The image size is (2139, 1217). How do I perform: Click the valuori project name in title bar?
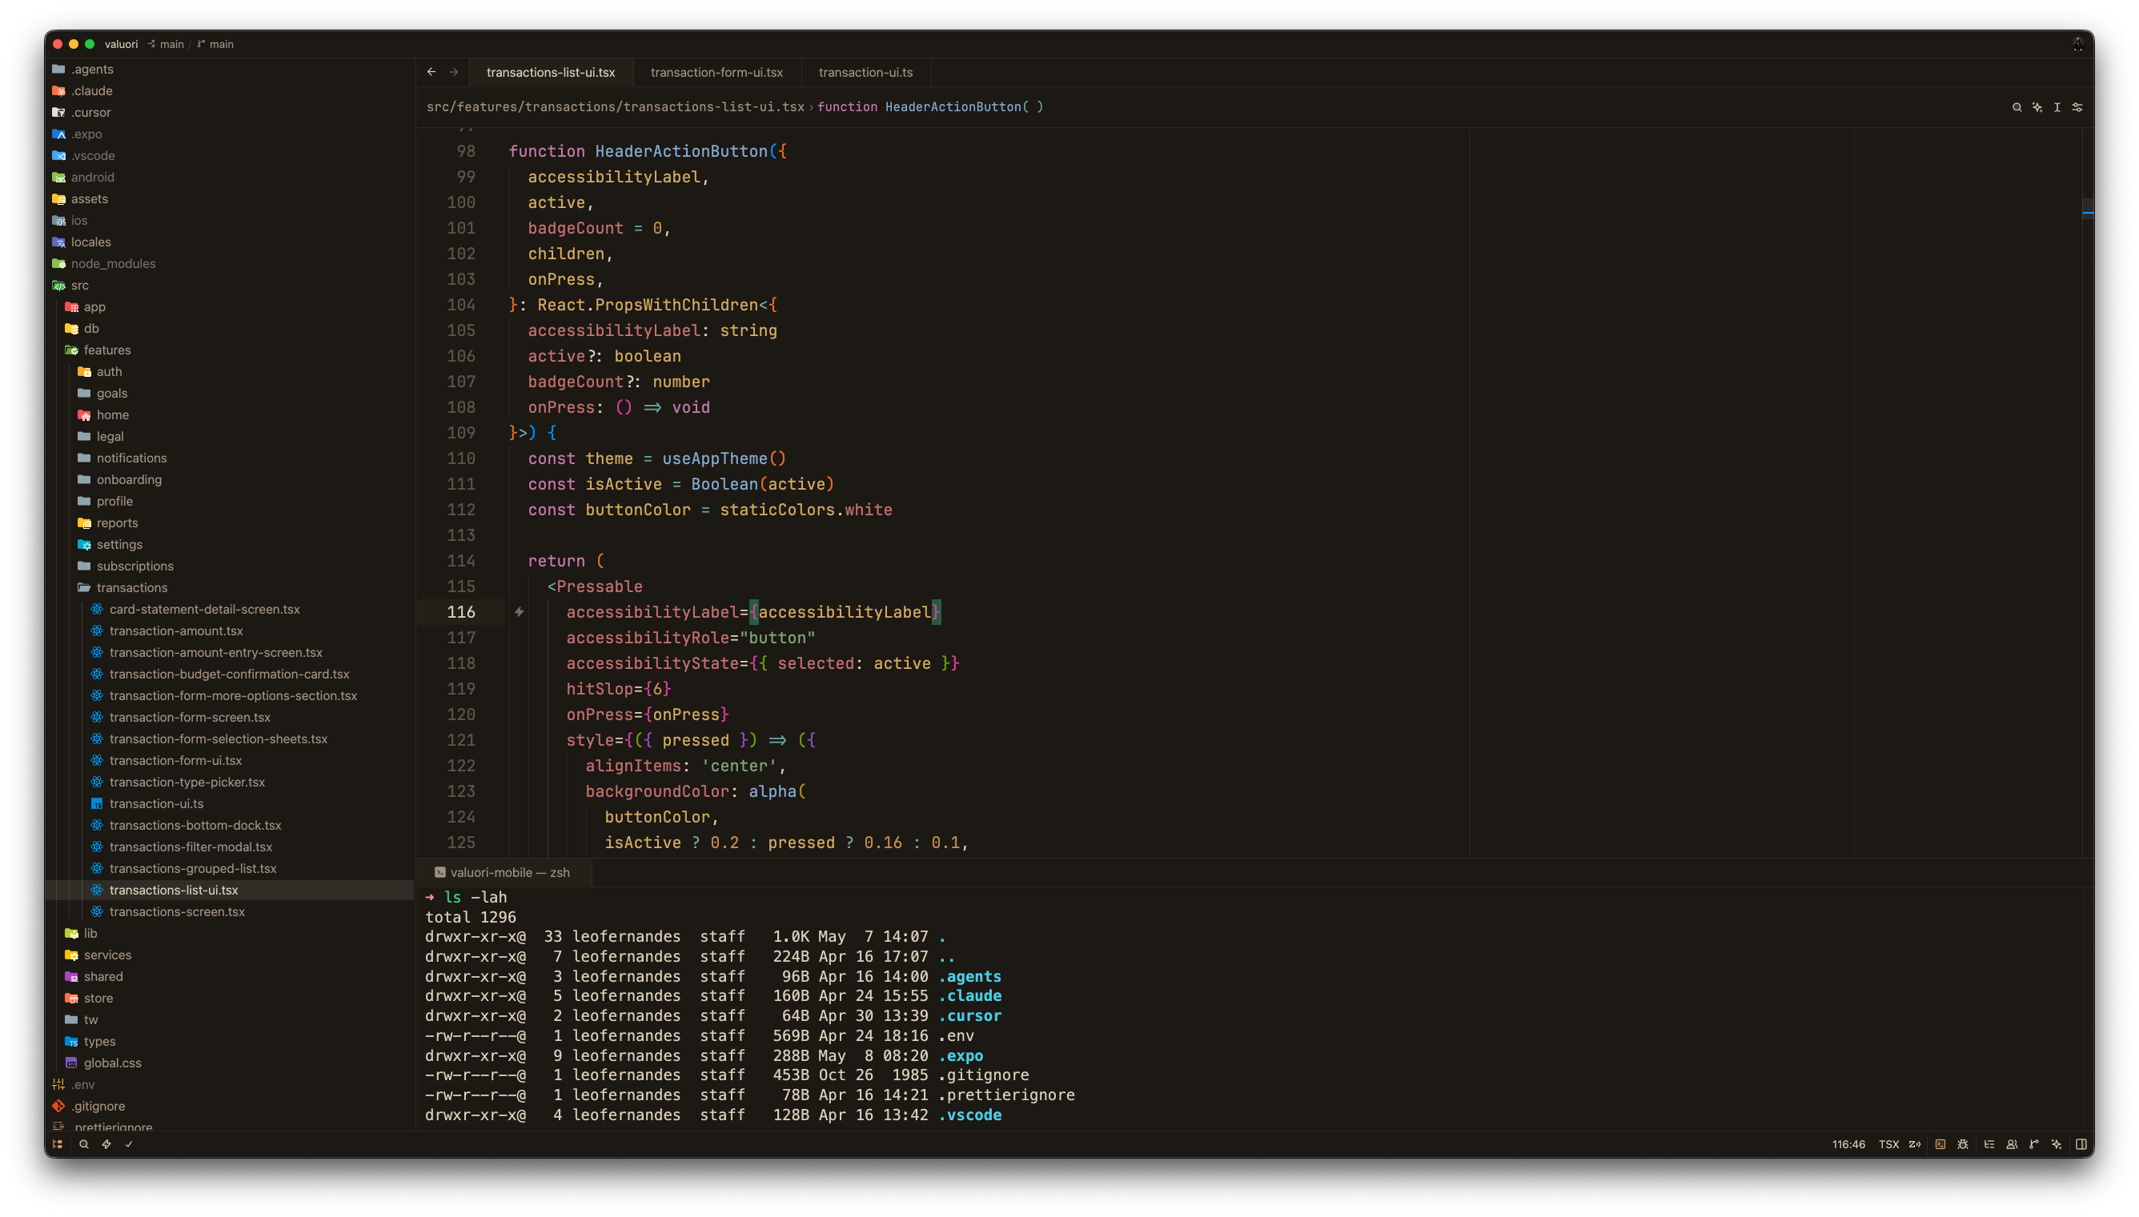tap(121, 44)
